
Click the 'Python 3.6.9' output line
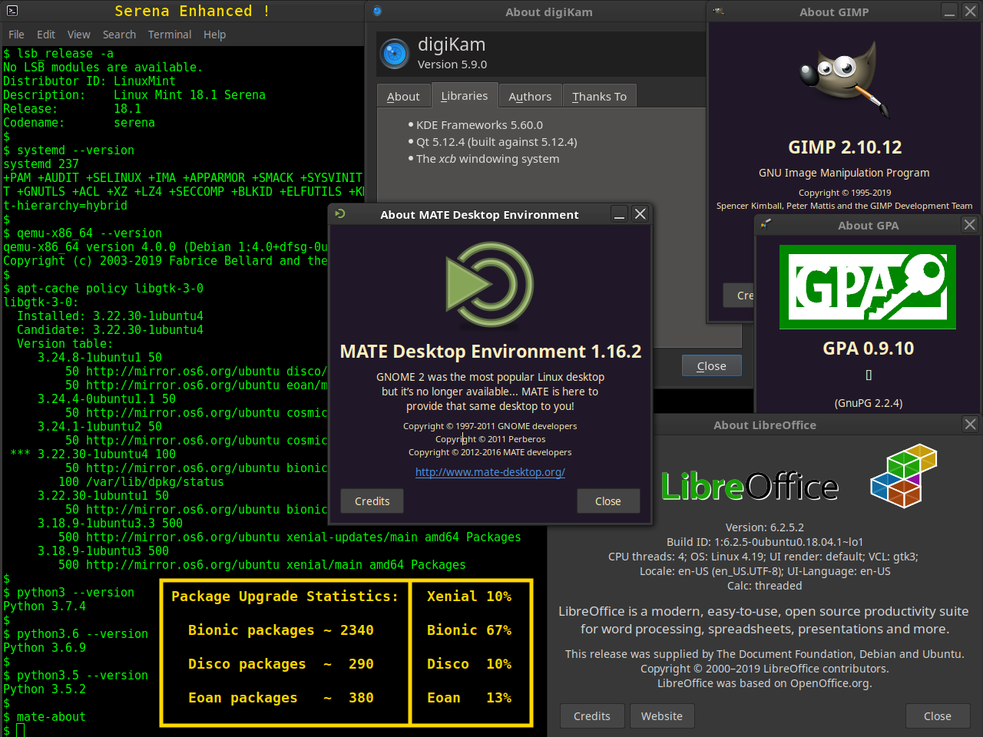(45, 648)
